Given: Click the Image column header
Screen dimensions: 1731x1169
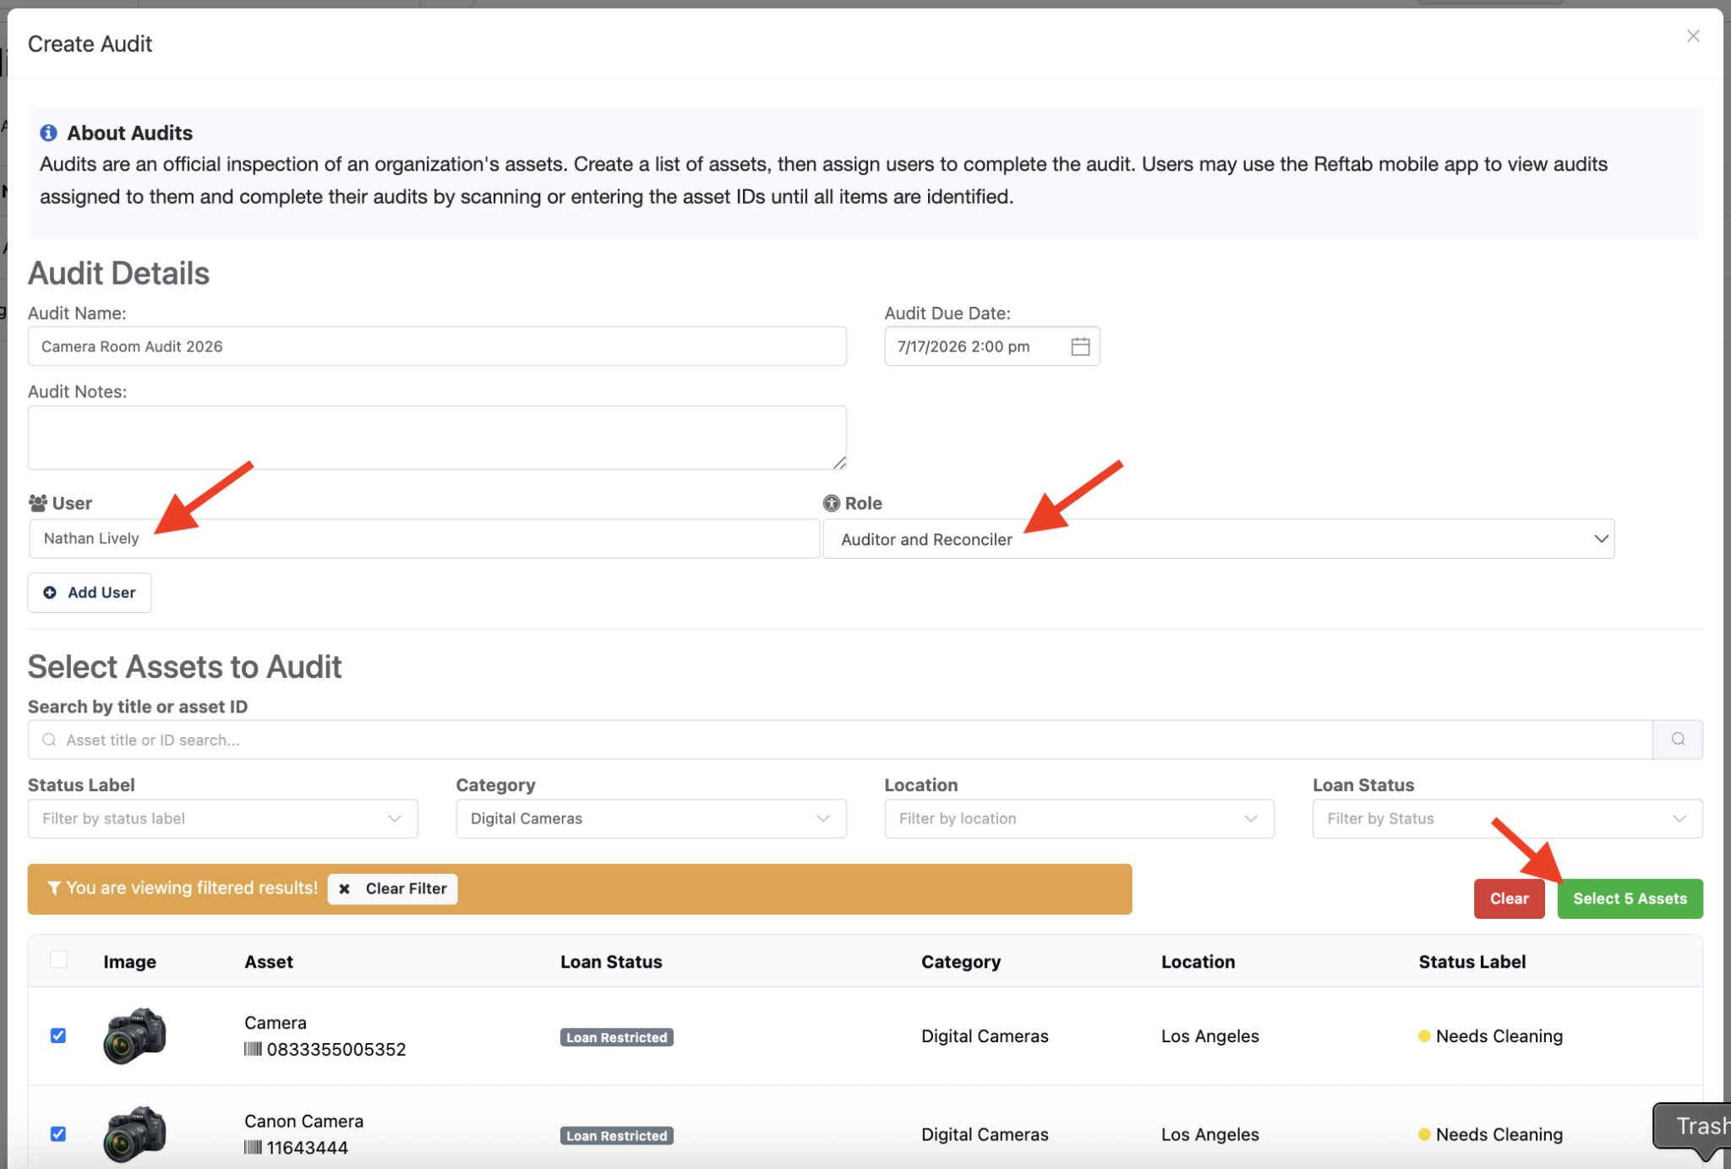Looking at the screenshot, I should pos(129,961).
